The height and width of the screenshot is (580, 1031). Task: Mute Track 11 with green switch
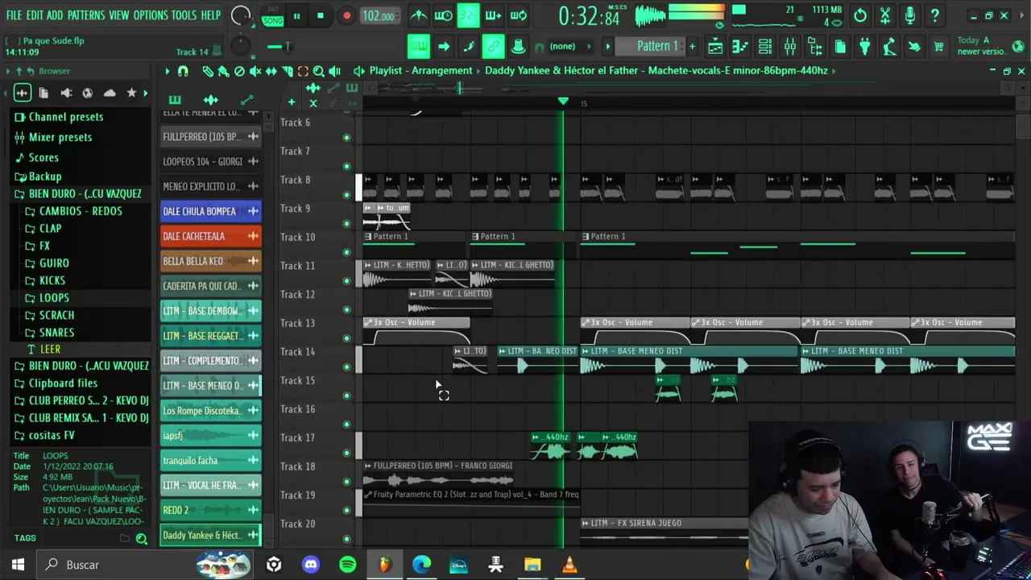point(347,281)
